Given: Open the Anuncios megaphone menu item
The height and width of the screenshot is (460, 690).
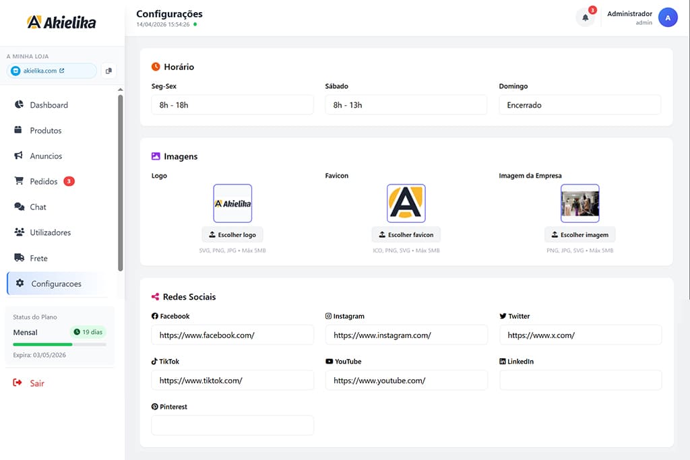Looking at the screenshot, I should pyautogui.click(x=46, y=156).
